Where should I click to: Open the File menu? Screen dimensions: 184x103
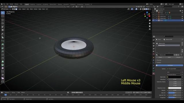coord(4,4)
